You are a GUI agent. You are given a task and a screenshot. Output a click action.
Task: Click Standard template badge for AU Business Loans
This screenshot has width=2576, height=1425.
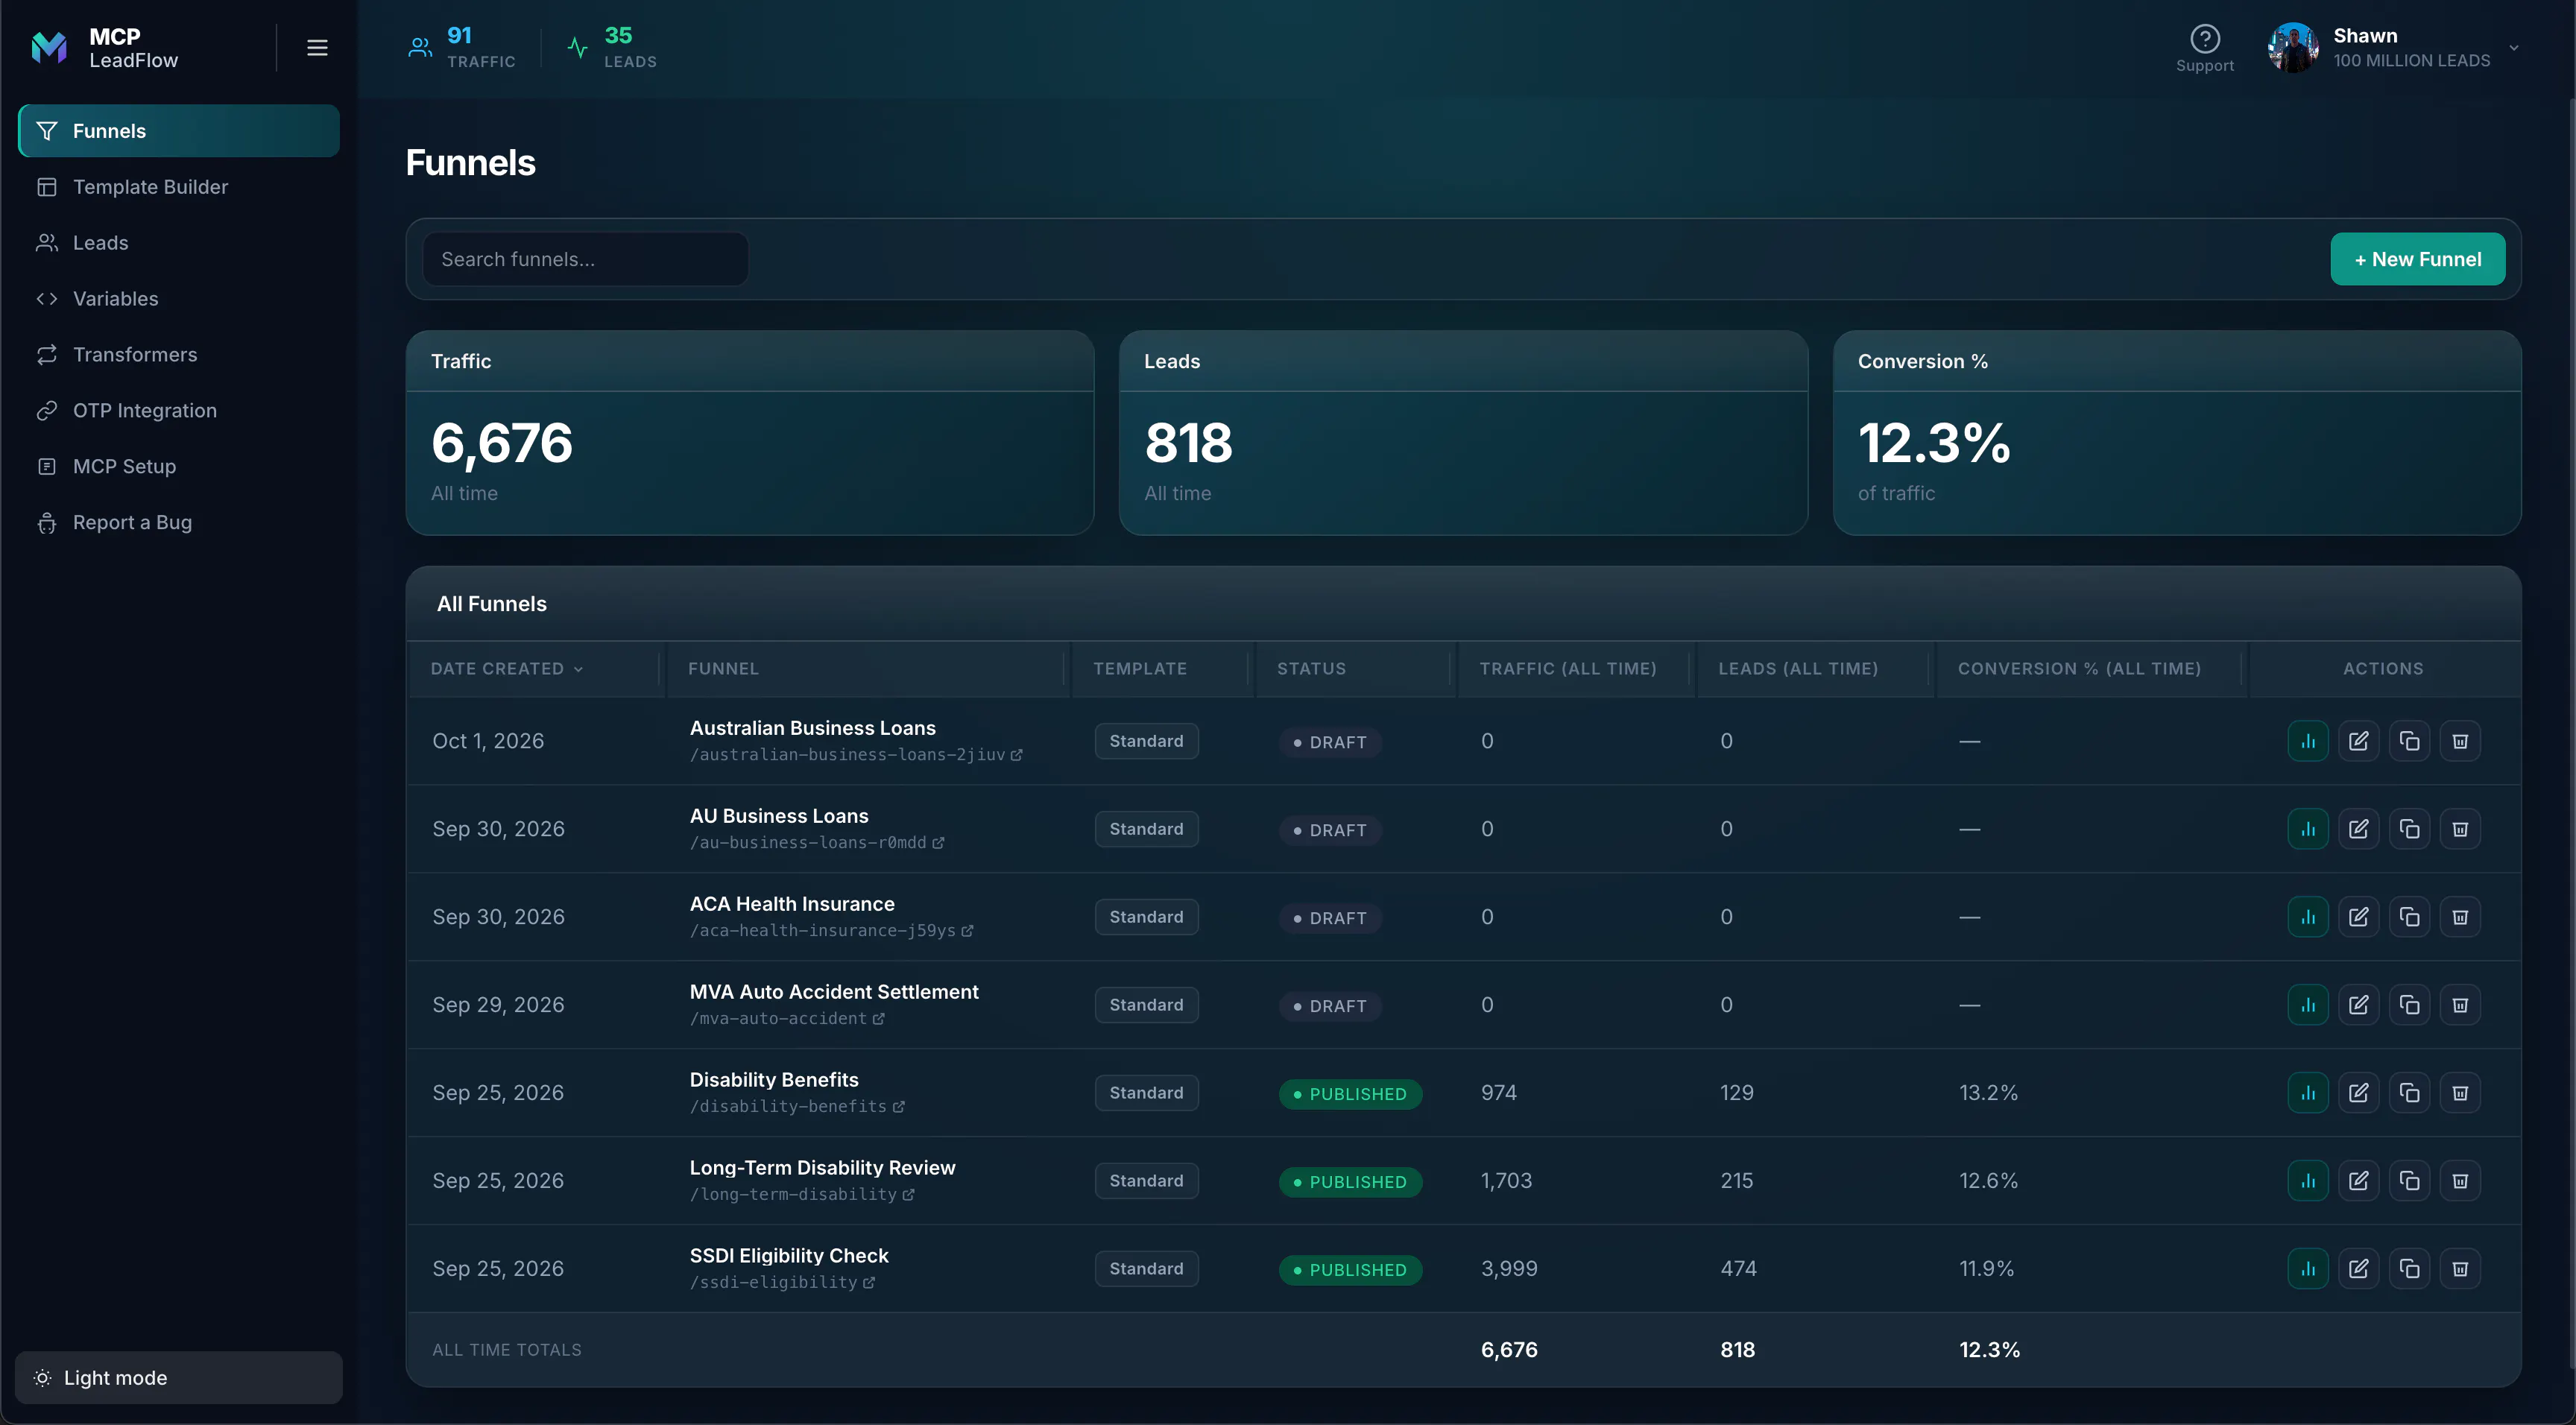pos(1146,829)
